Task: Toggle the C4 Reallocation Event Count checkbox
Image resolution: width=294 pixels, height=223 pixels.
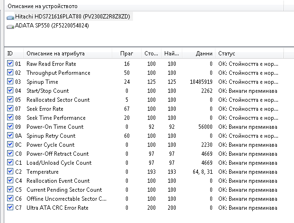Action: pyautogui.click(x=10, y=180)
